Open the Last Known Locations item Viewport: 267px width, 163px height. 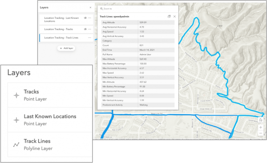click(x=50, y=120)
